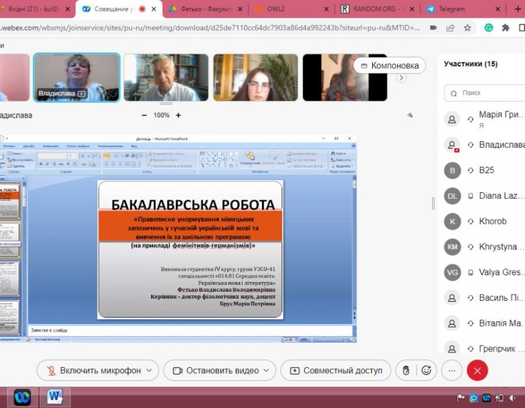525x408 pixels.
Task: Click the zoom in plus icon
Action: 178,115
